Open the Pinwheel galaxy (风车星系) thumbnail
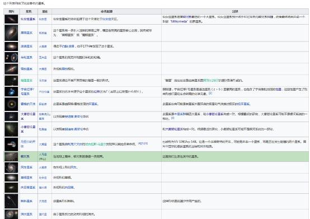The width and height of the screenshot is (310, 219). (x=11, y=167)
